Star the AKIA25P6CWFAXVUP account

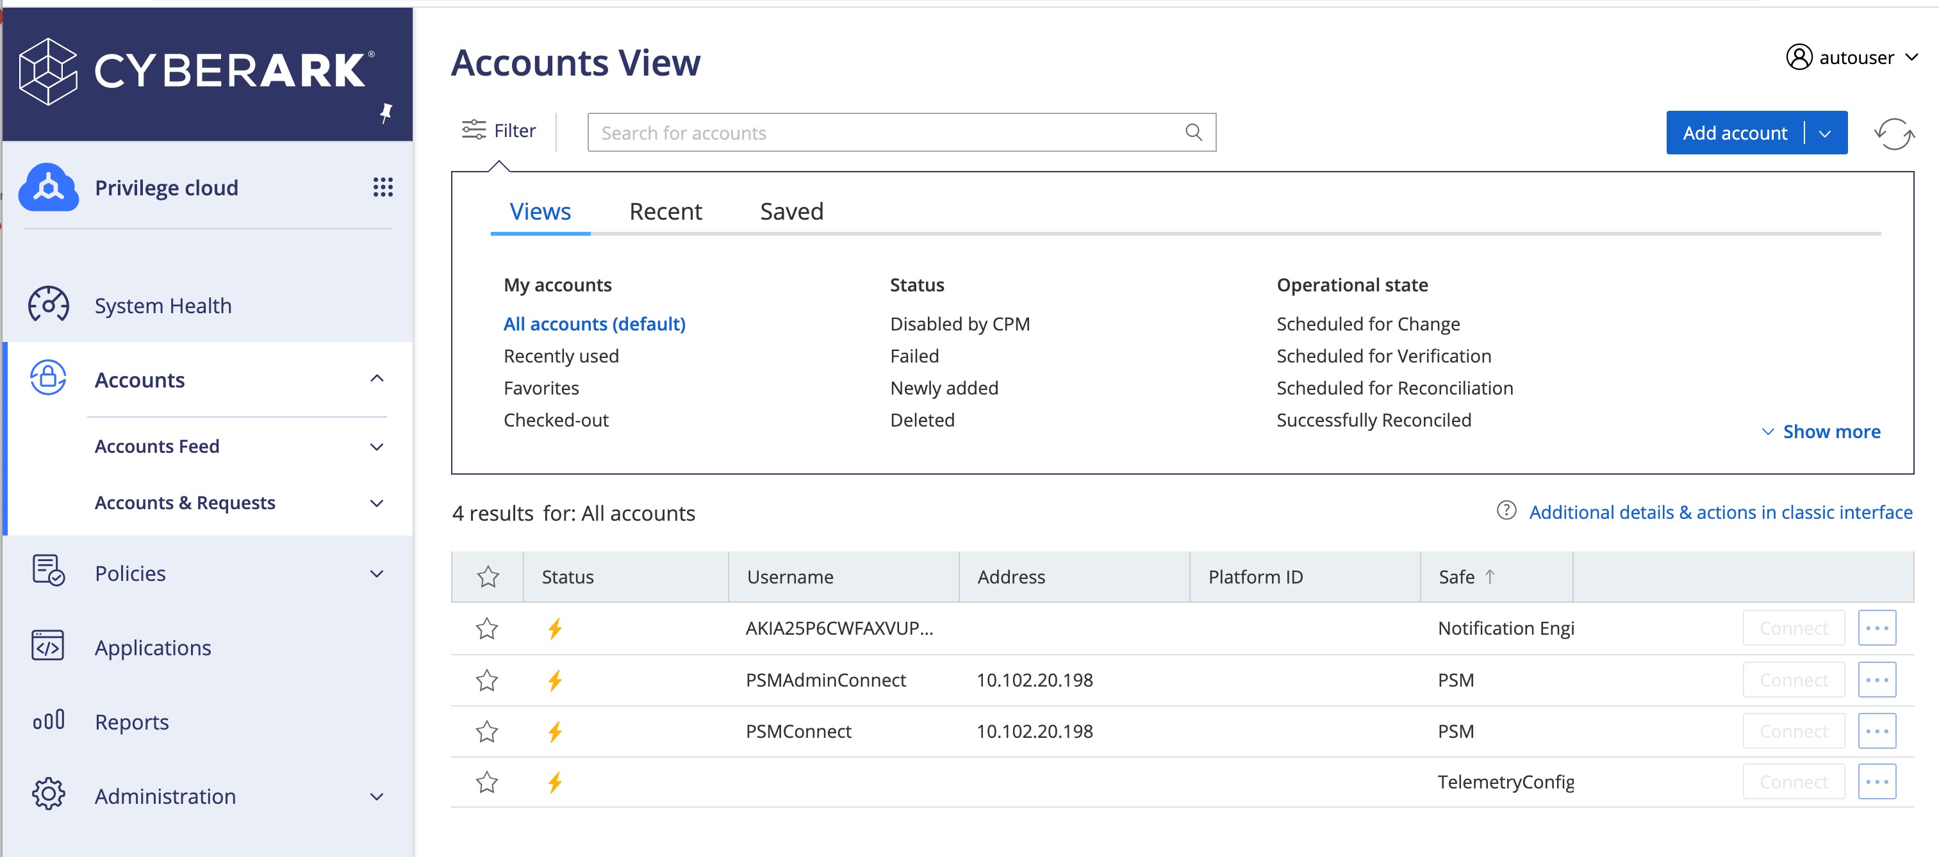pos(487,628)
